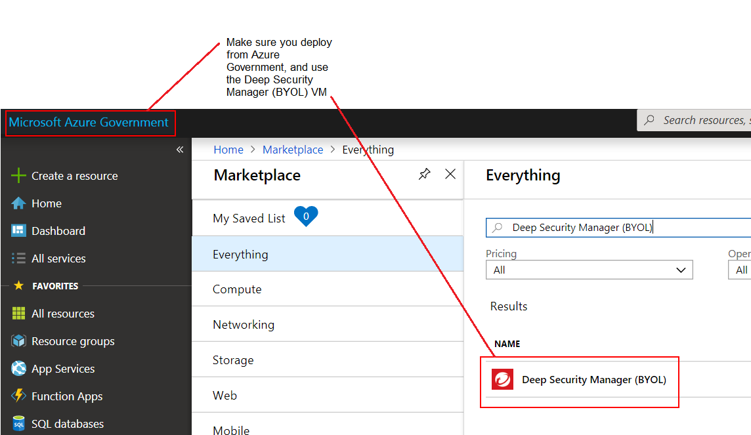Click the Create a resource plus icon
The image size is (751, 435).
(20, 175)
